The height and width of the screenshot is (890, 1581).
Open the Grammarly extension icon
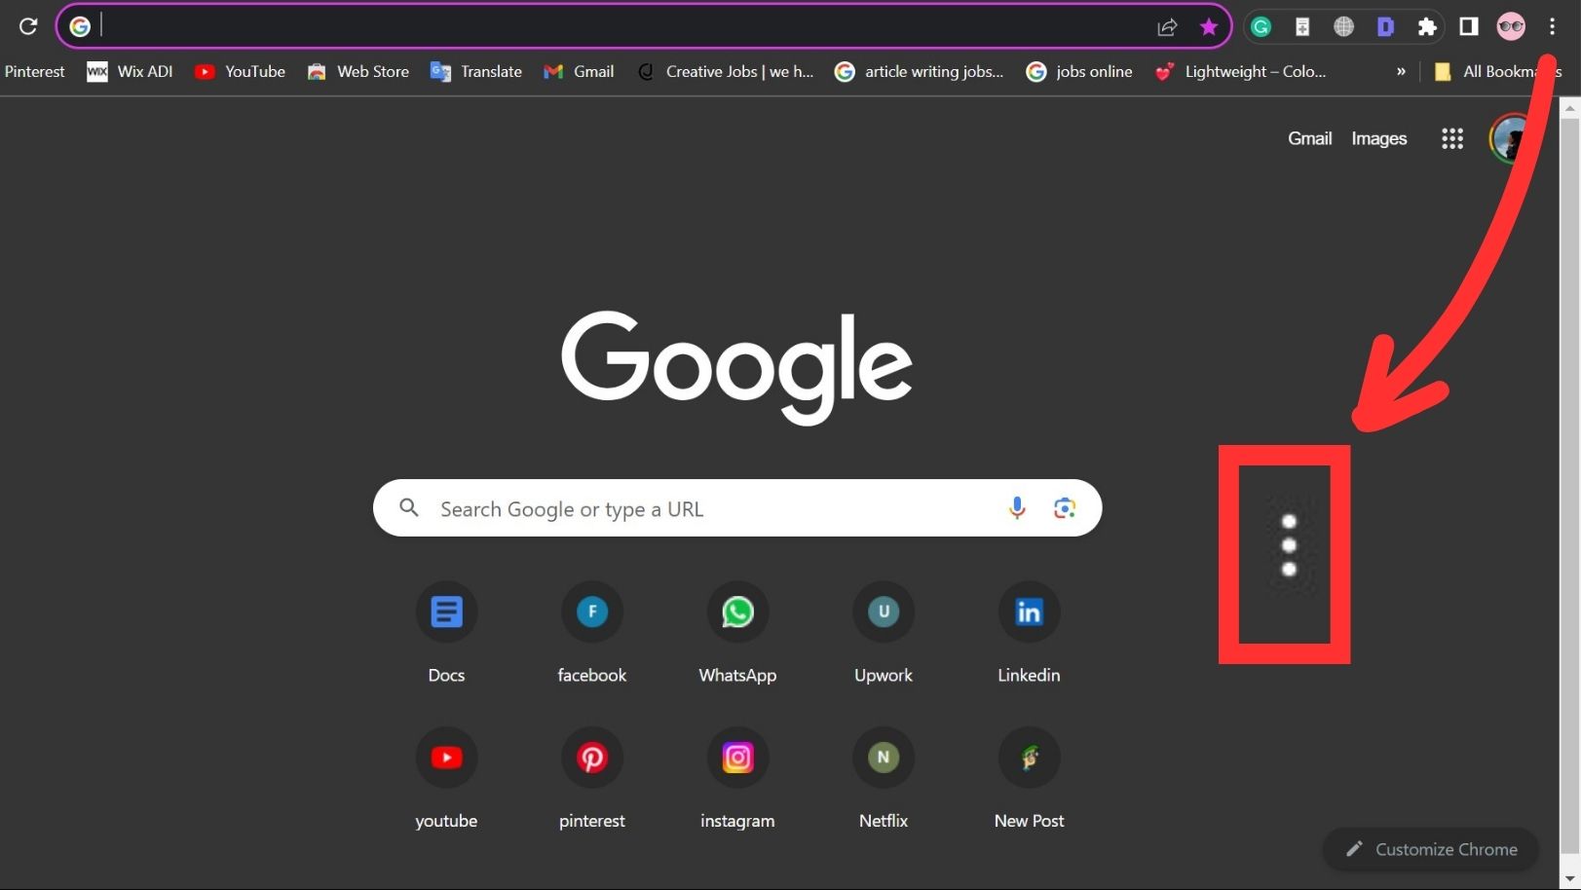point(1261,27)
